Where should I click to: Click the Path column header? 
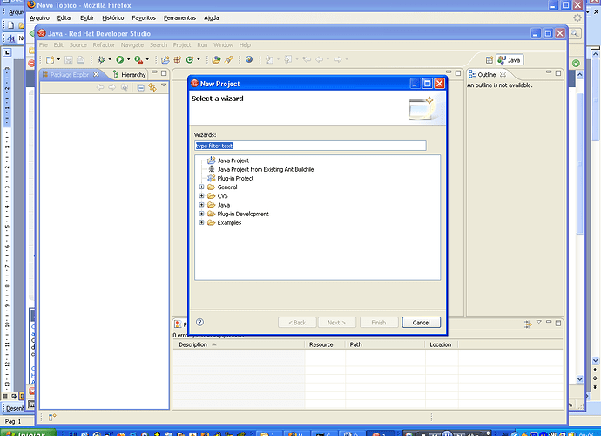coord(385,344)
